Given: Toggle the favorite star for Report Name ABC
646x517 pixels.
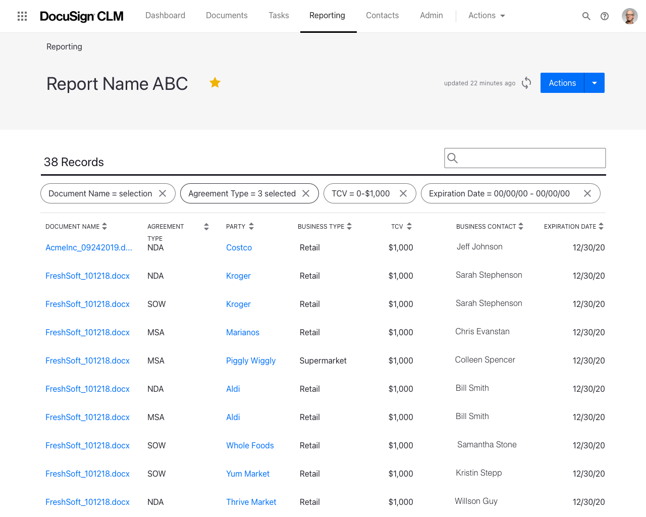Looking at the screenshot, I should coord(215,82).
